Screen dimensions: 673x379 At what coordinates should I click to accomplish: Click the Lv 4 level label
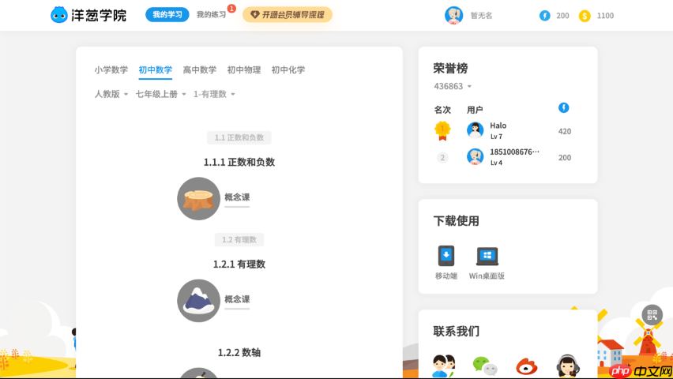(496, 163)
